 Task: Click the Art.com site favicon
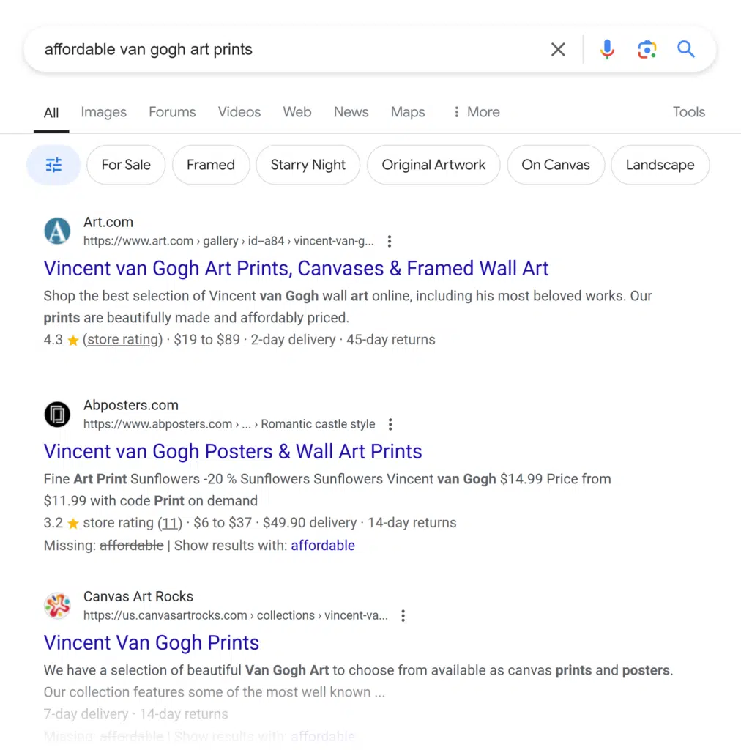coord(57,231)
